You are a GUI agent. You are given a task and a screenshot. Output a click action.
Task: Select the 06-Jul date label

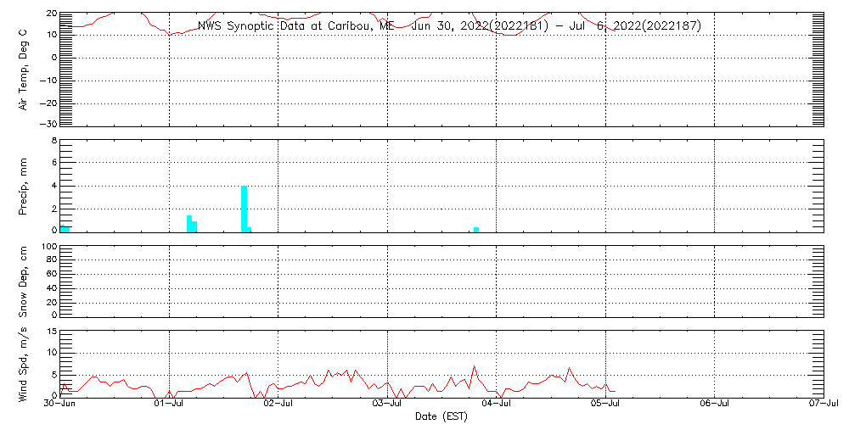click(715, 405)
